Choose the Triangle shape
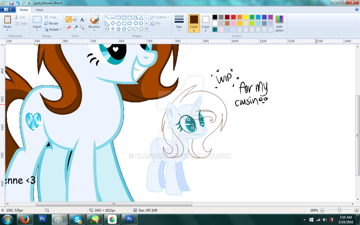The width and height of the screenshot is (360, 225). pos(141,18)
